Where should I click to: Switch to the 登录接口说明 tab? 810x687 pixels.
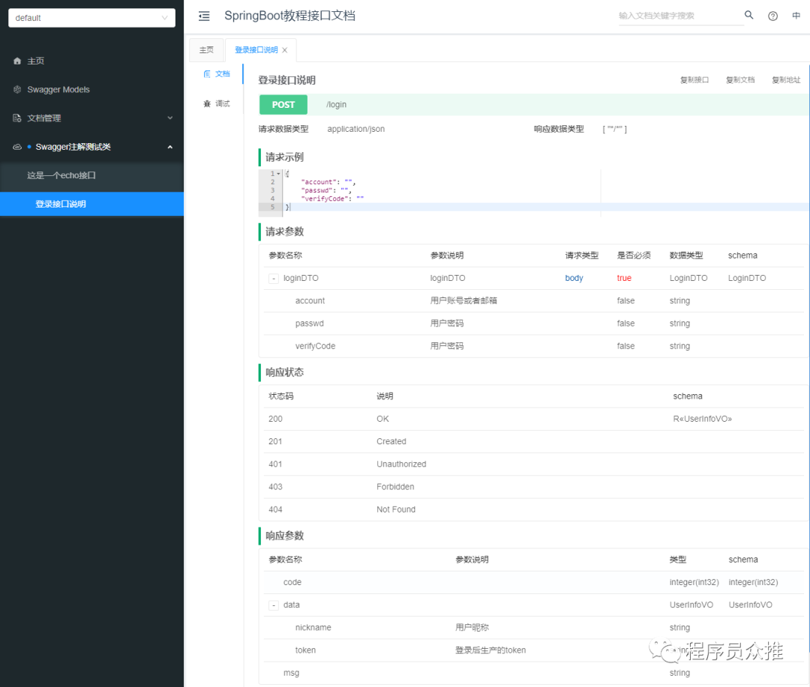pyautogui.click(x=256, y=50)
